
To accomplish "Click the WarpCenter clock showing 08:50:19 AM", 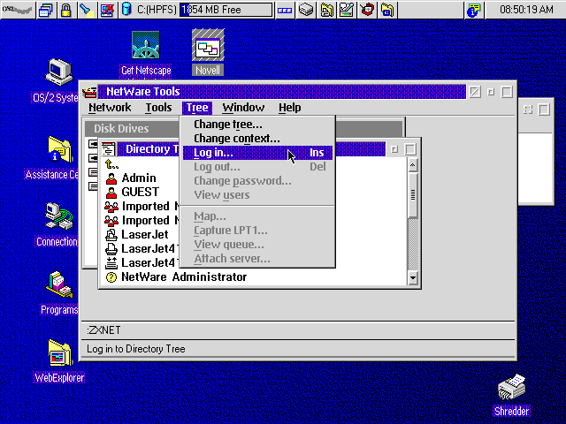I will [526, 10].
